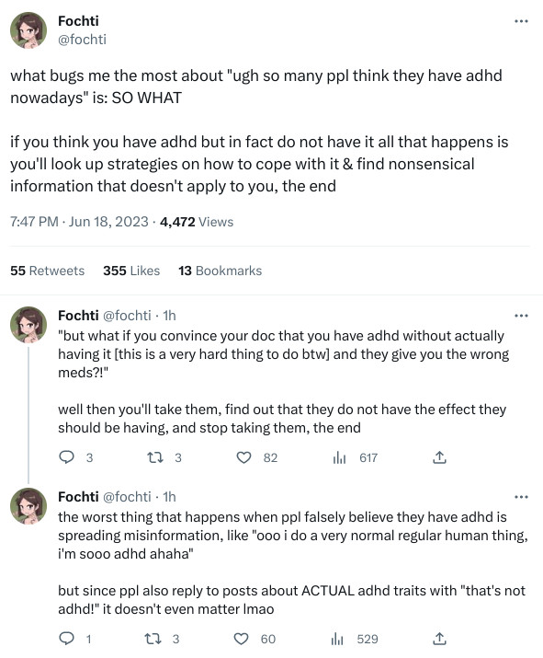
Task: Share the 'convince your doc' reply
Action: pos(439,457)
